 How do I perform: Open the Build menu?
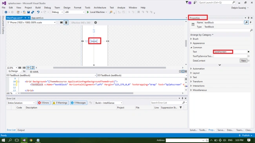coord(38,7)
